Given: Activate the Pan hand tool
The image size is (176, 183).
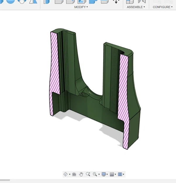Looking at the screenshot, I should point(81,174).
